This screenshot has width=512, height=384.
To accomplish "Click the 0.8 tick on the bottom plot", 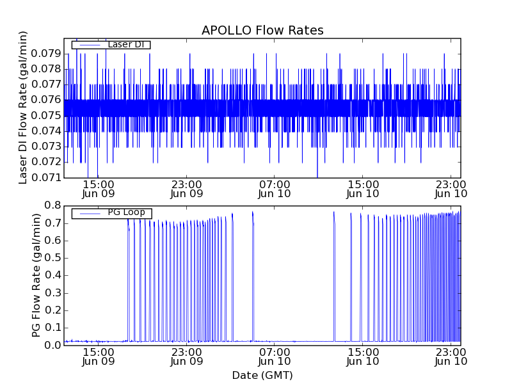I will pos(52,205).
